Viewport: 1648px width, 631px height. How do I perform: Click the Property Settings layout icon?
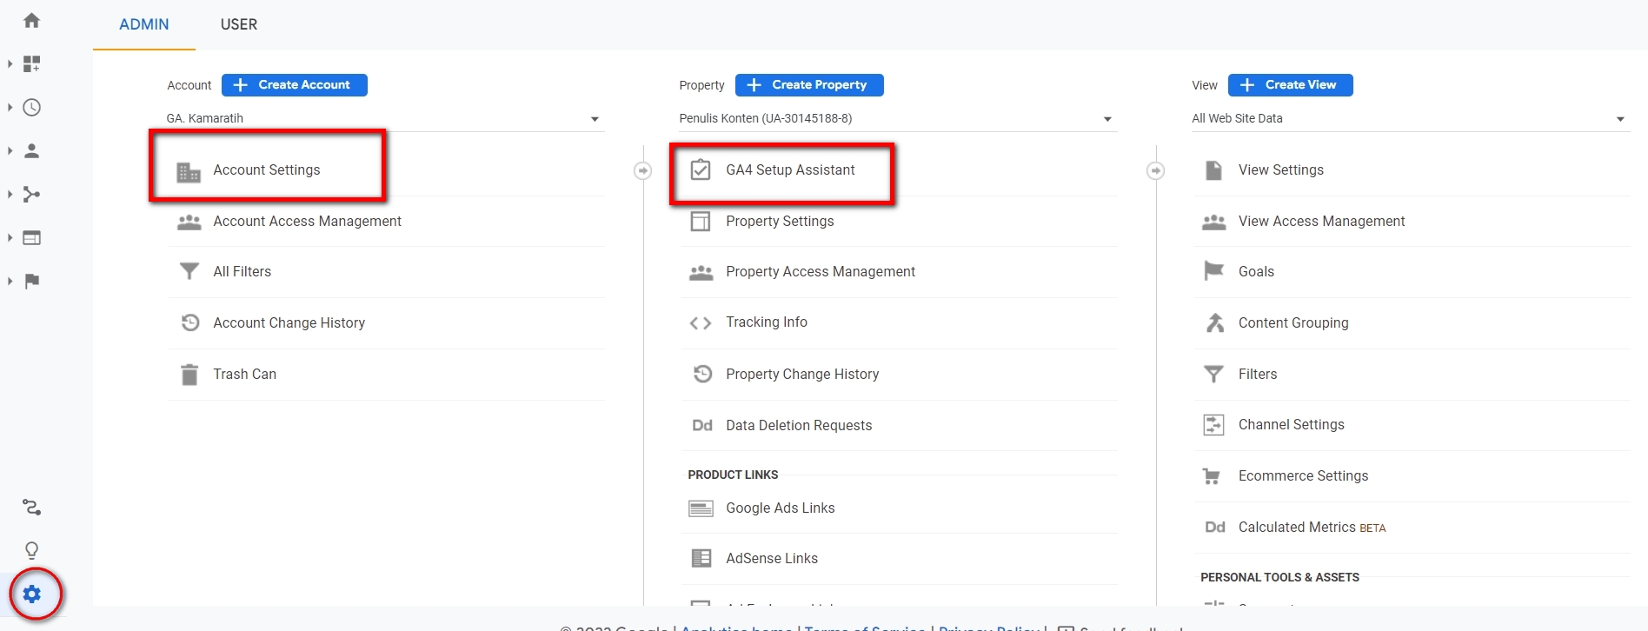pyautogui.click(x=701, y=221)
